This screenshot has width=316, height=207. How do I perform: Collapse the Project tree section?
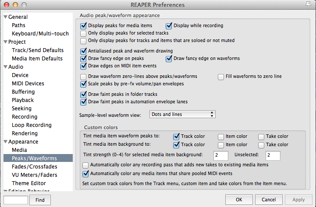point(6,42)
